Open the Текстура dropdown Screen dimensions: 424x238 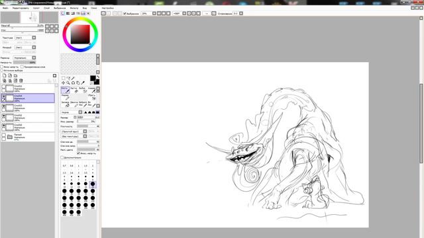coord(25,38)
